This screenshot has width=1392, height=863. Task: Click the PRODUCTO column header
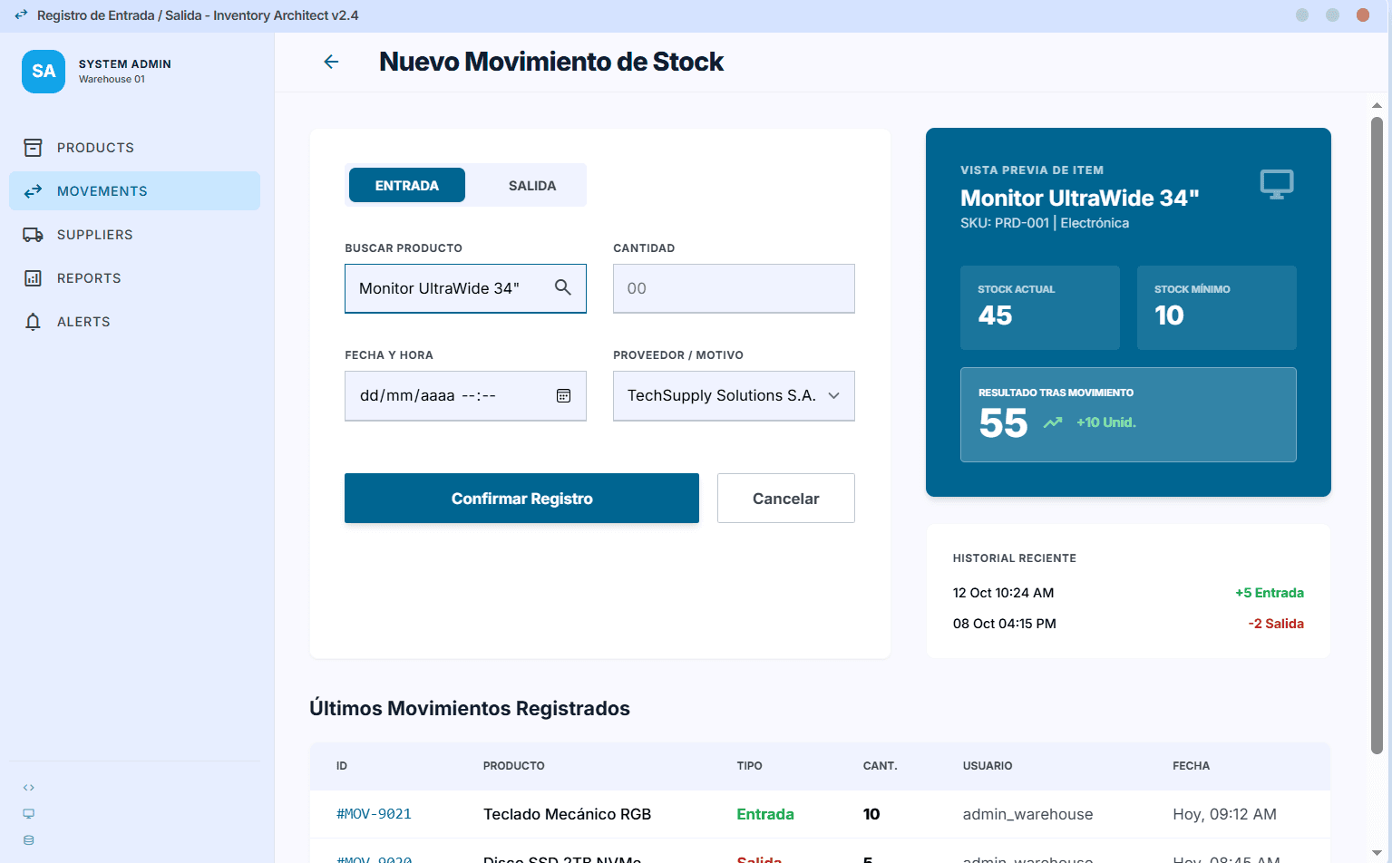coord(514,766)
